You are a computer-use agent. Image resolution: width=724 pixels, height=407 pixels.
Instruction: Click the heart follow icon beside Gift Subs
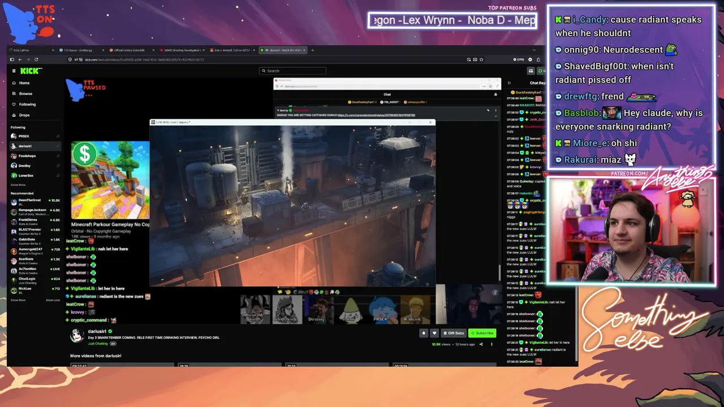(434, 333)
